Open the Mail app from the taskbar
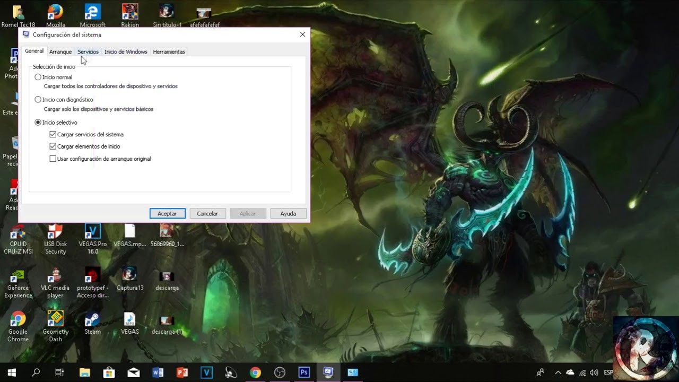The image size is (679, 382). pyautogui.click(x=134, y=372)
